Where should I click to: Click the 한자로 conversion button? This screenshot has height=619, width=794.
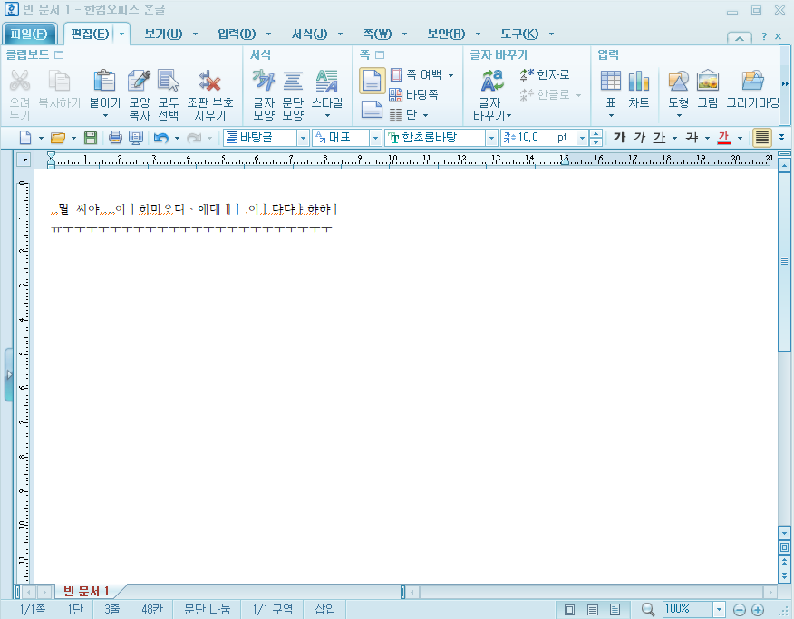tap(545, 75)
